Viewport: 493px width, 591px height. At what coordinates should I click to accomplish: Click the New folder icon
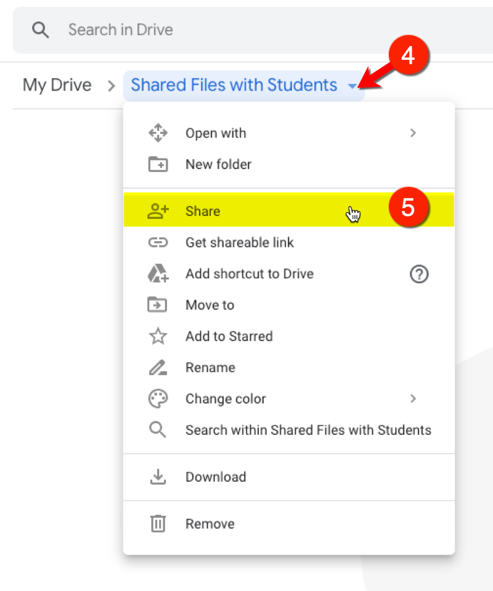(158, 165)
